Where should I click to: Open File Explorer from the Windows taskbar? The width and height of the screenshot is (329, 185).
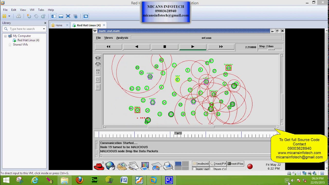[x=65, y=180]
